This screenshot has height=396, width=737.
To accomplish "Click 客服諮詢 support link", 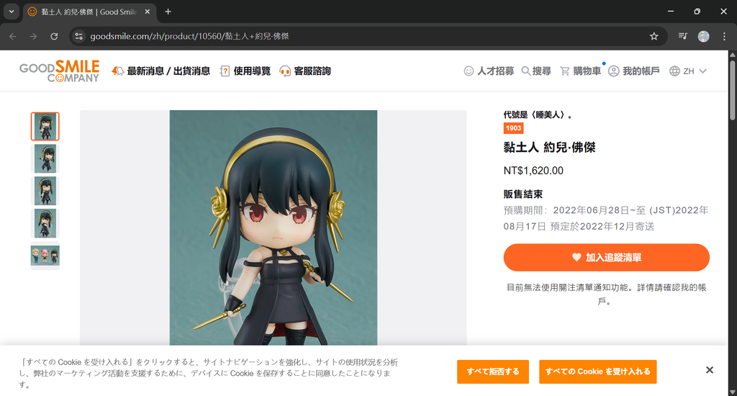I will (305, 71).
